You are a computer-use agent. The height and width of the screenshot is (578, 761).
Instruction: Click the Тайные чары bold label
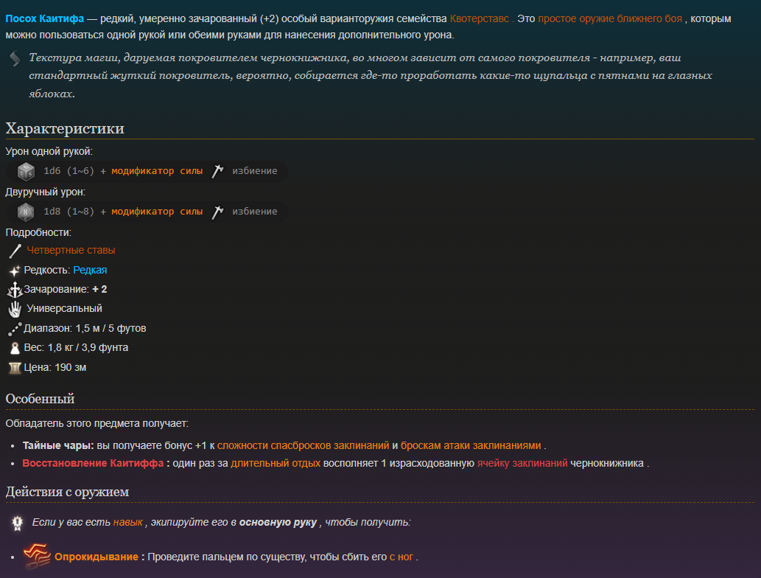58,446
